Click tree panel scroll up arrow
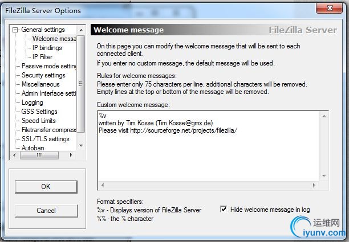Viewport: 349px width, 242px height. point(81,30)
